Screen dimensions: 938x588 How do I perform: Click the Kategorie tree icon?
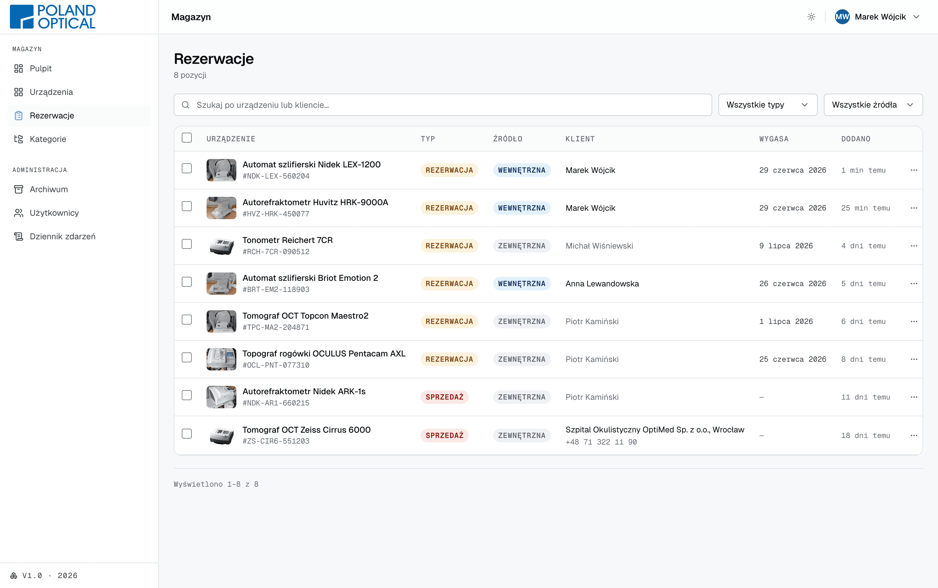(19, 139)
